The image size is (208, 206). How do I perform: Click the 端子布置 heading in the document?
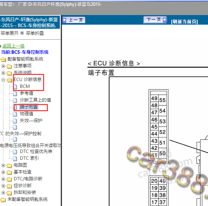(x=101, y=73)
